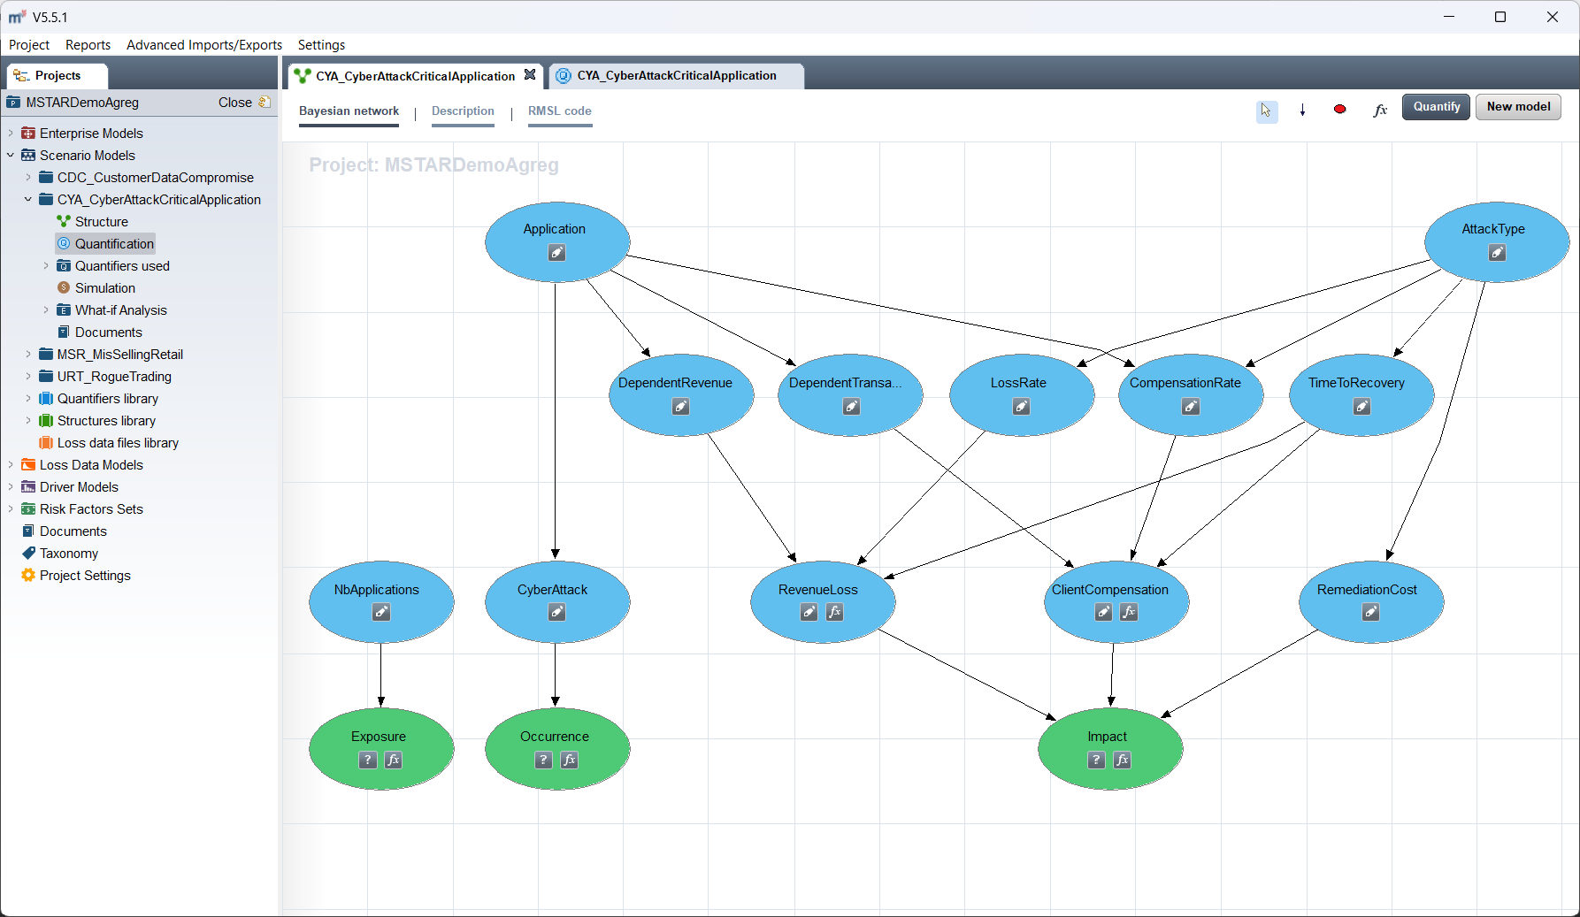1580x917 pixels.
Task: Collapse CYA_CyberAttackCriticalApplication folder
Action: point(28,200)
